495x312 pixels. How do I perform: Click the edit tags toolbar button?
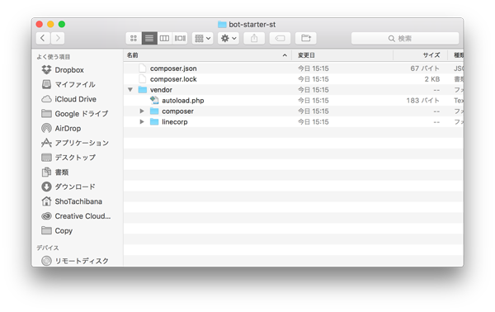280,38
